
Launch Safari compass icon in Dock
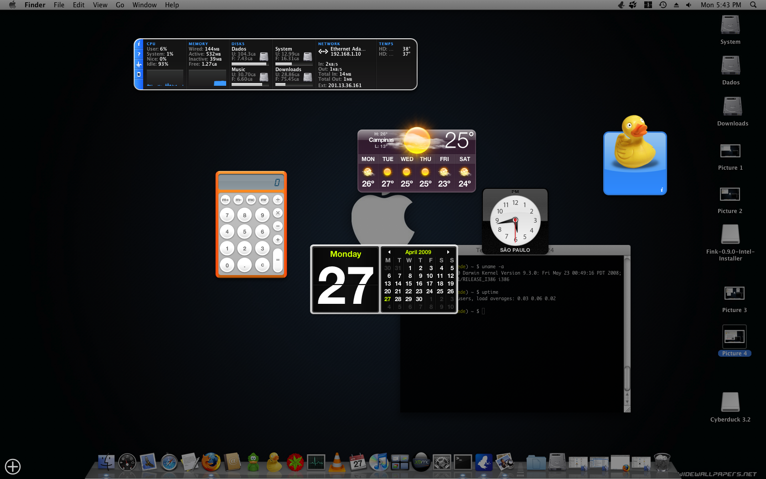pyautogui.click(x=169, y=462)
